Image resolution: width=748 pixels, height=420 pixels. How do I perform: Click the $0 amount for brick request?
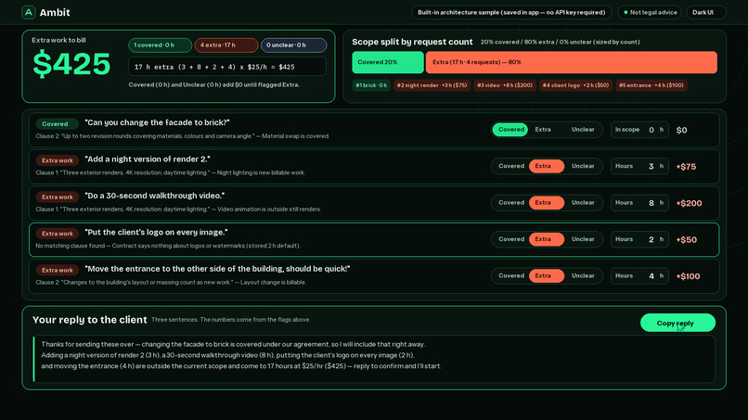(x=681, y=130)
